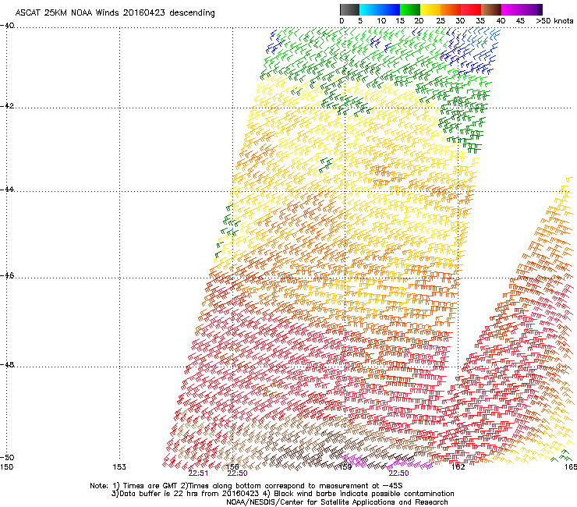
Task: Click the magenta 40–45 knots legend swatch
Action: [x=512, y=9]
